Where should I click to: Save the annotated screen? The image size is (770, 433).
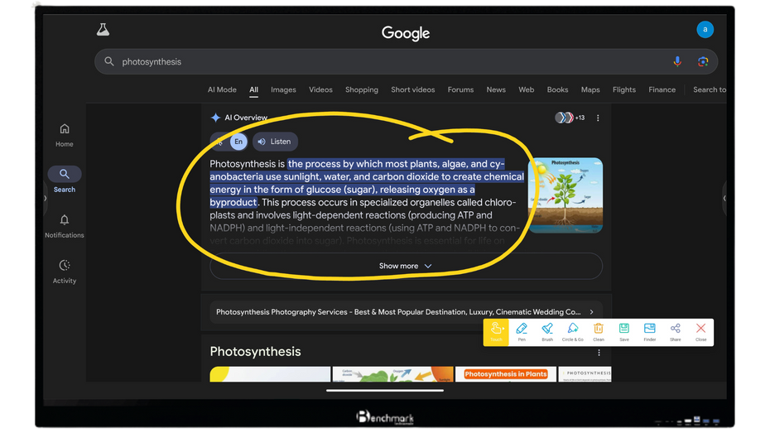point(623,332)
